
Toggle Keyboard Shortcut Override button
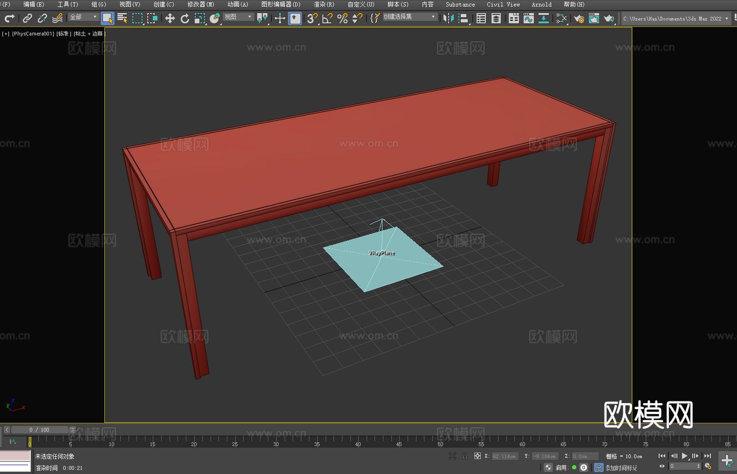coord(295,18)
